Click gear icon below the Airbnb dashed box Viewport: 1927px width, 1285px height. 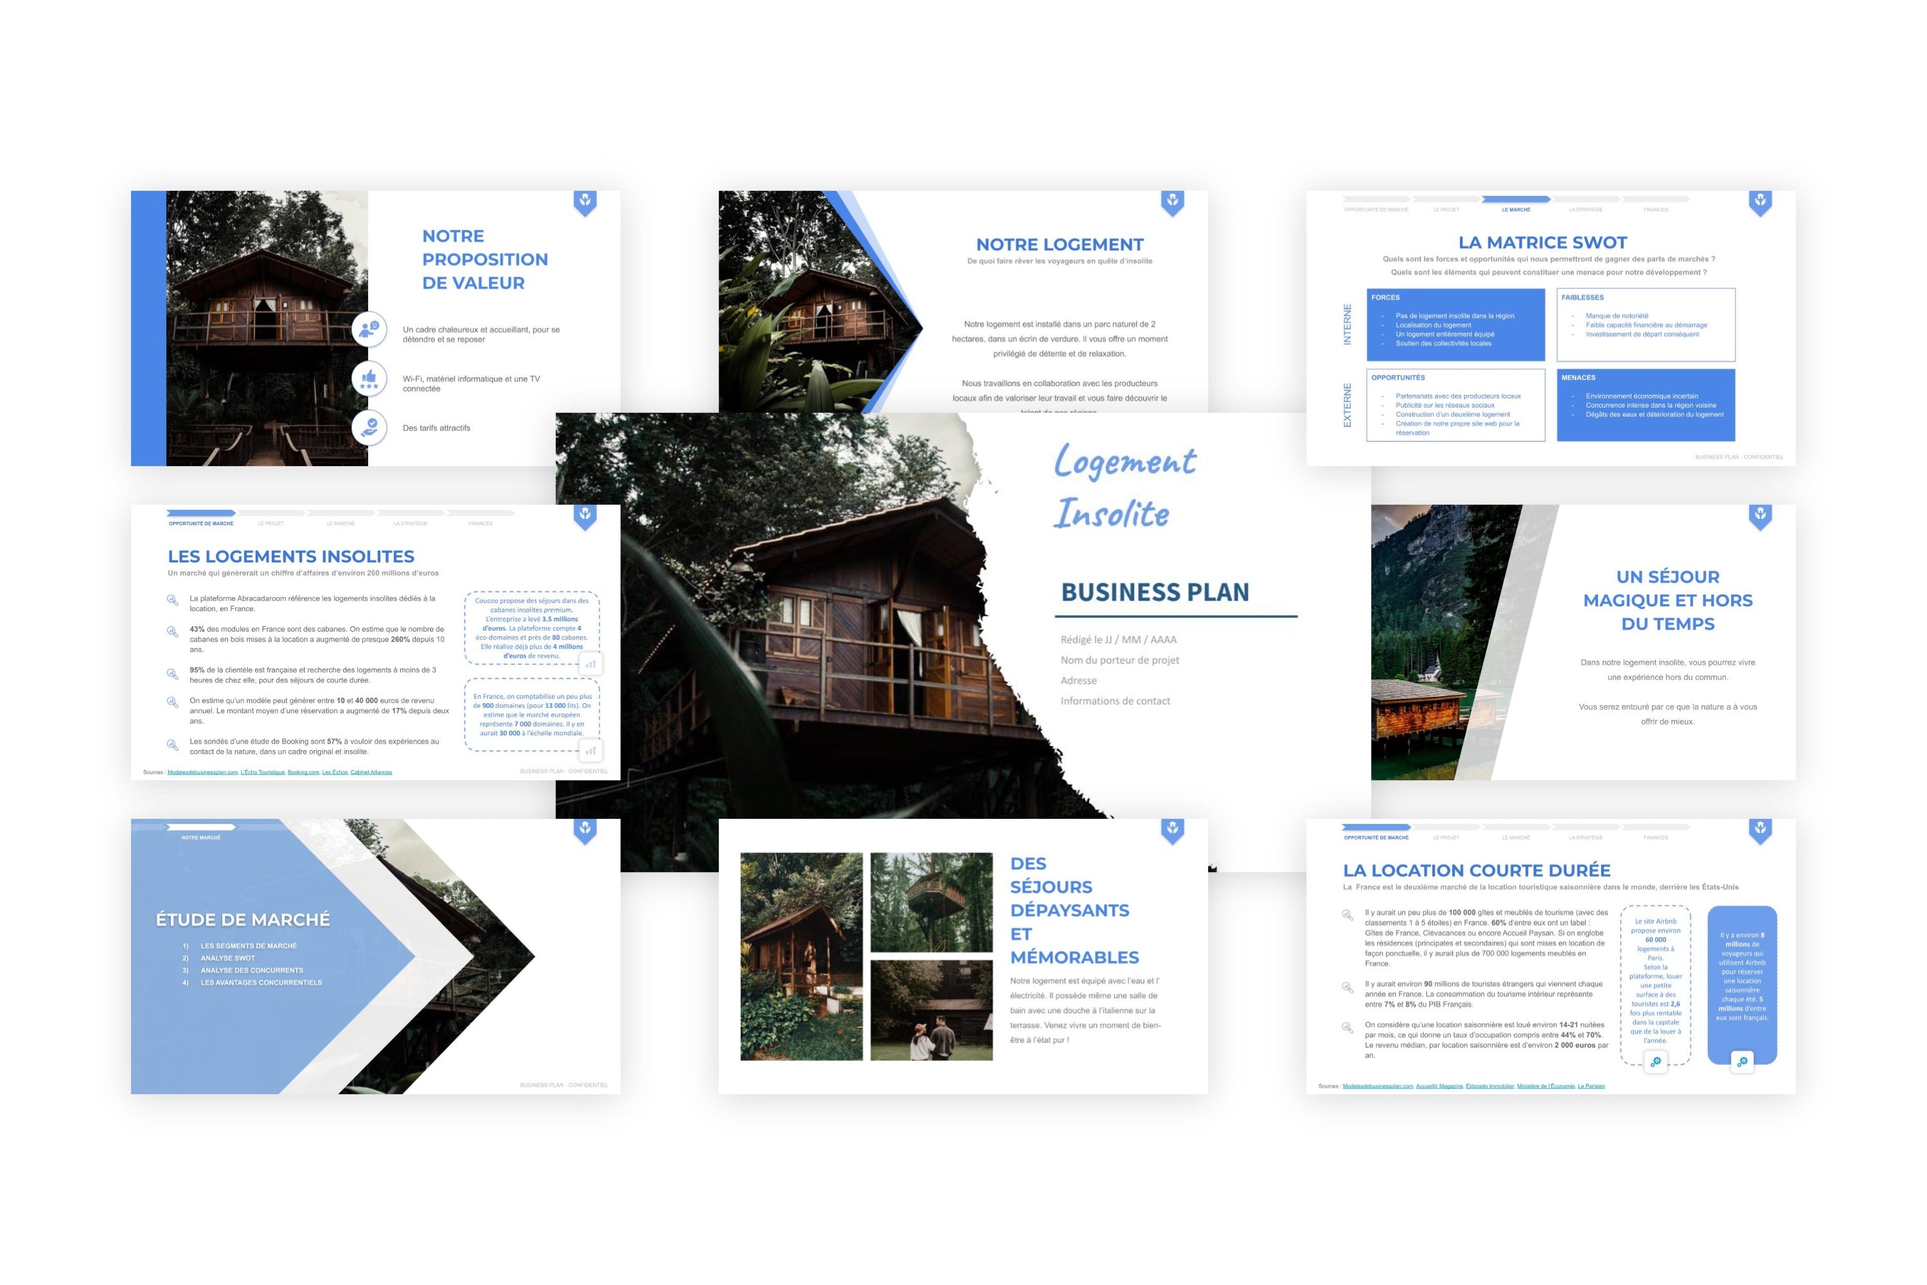(1656, 1062)
